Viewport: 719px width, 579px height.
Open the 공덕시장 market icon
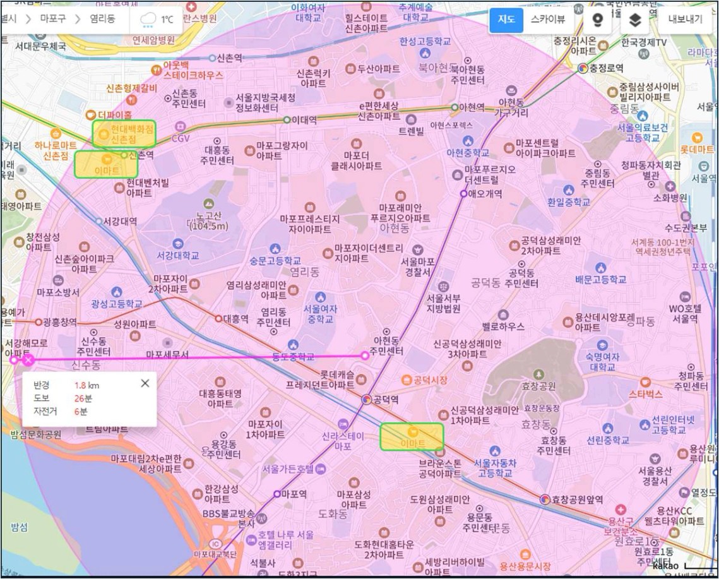pyautogui.click(x=407, y=380)
